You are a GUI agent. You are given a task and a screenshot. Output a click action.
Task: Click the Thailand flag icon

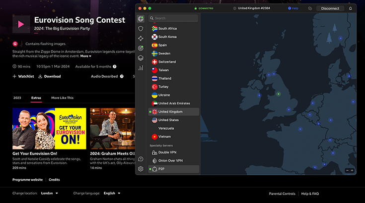pyautogui.click(x=154, y=78)
